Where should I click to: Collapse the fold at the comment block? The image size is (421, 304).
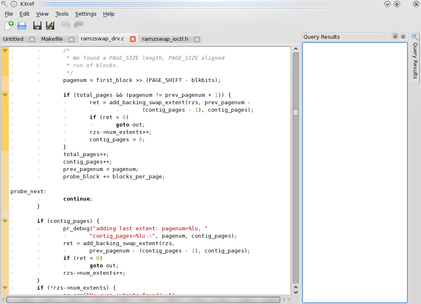[x=5, y=51]
